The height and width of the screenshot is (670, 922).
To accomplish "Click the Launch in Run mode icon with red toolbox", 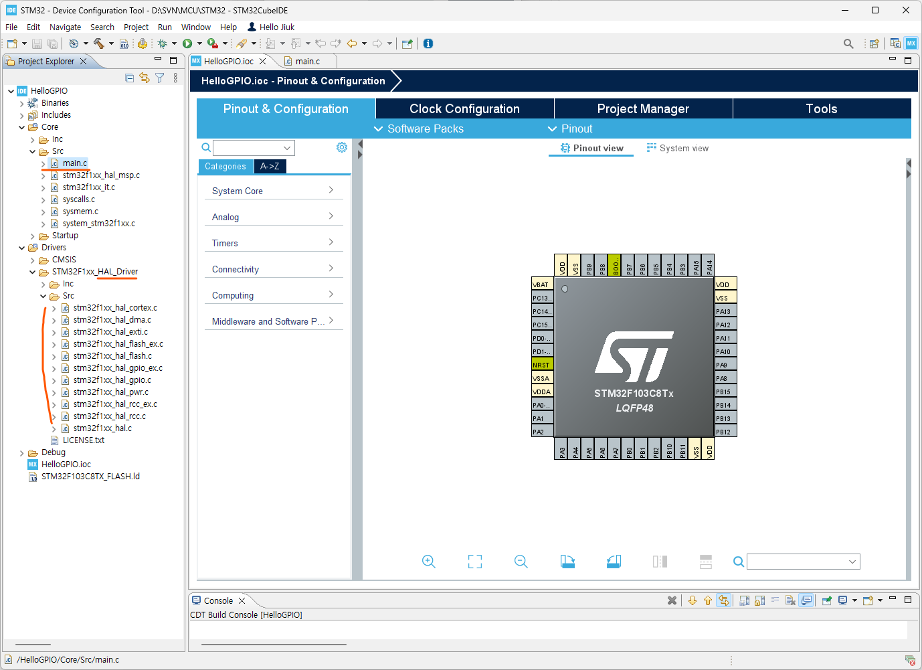I will pyautogui.click(x=212, y=44).
